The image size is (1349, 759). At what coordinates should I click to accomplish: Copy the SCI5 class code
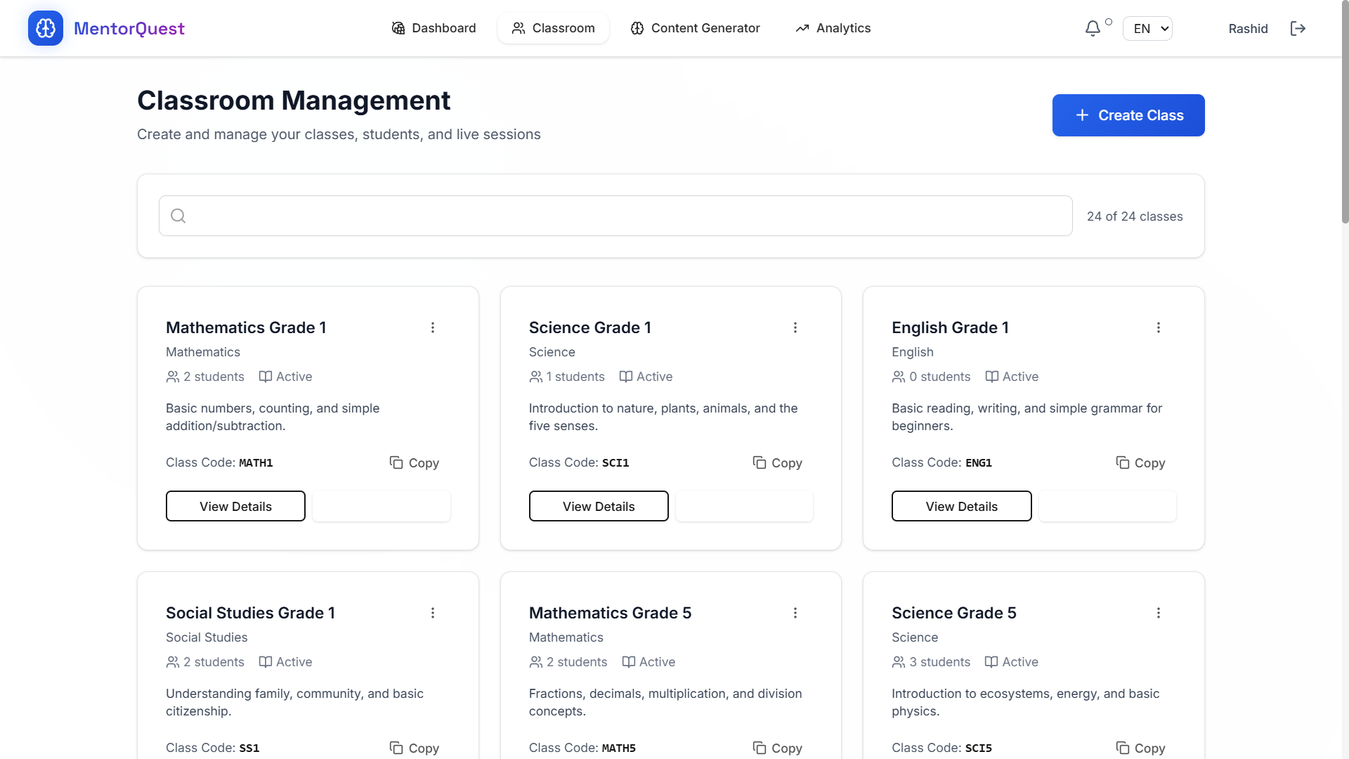click(1140, 748)
